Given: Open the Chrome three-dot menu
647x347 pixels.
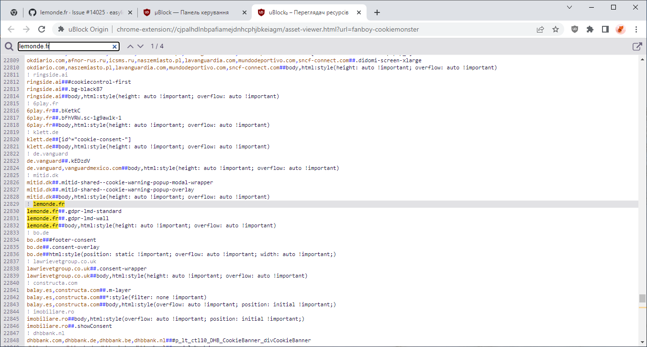Looking at the screenshot, I should point(636,29).
